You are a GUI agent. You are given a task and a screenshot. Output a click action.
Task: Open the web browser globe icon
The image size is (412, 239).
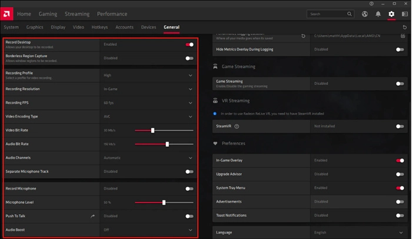click(x=366, y=14)
